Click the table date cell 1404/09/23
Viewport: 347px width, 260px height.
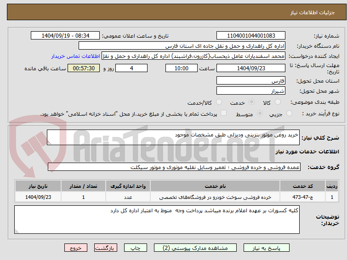tap(38, 197)
